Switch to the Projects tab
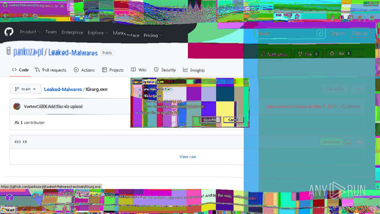Image resolution: width=380 pixels, height=214 pixels. pyautogui.click(x=113, y=70)
